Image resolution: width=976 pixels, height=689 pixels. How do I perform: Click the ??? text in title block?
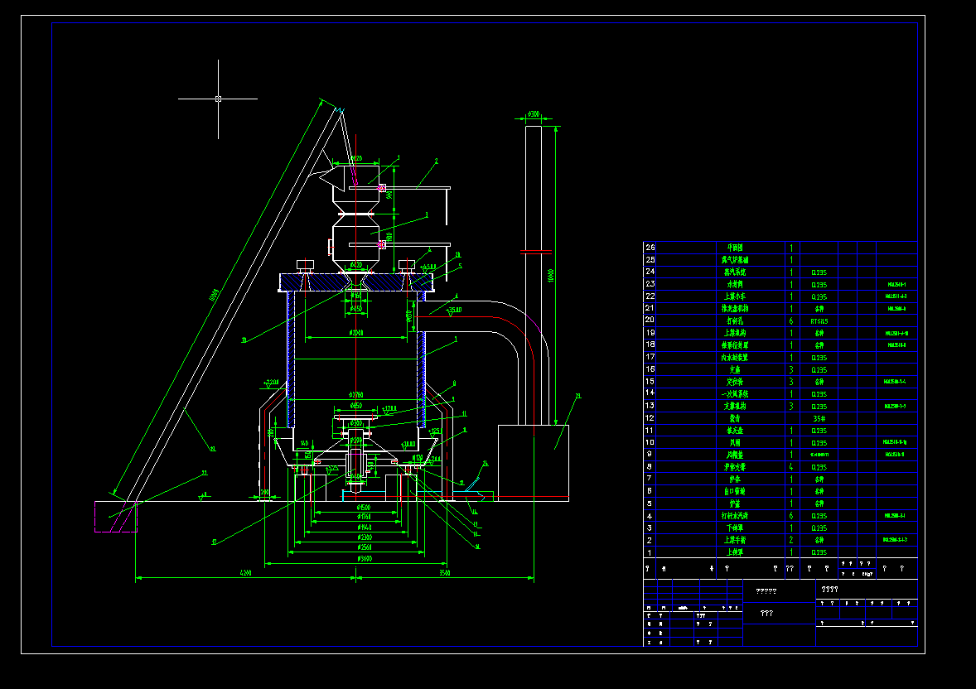coord(767,613)
